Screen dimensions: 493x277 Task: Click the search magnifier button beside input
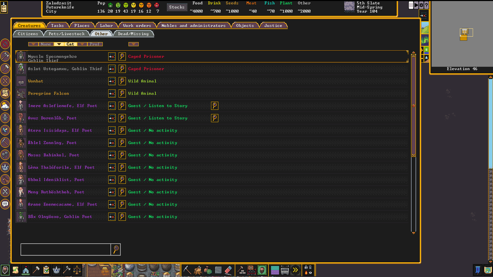click(x=116, y=249)
